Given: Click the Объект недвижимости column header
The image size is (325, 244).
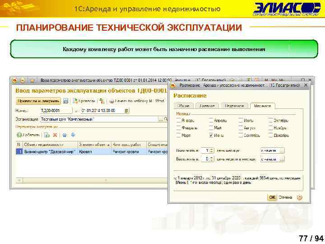Looking at the screenshot, I should click(x=50, y=145).
